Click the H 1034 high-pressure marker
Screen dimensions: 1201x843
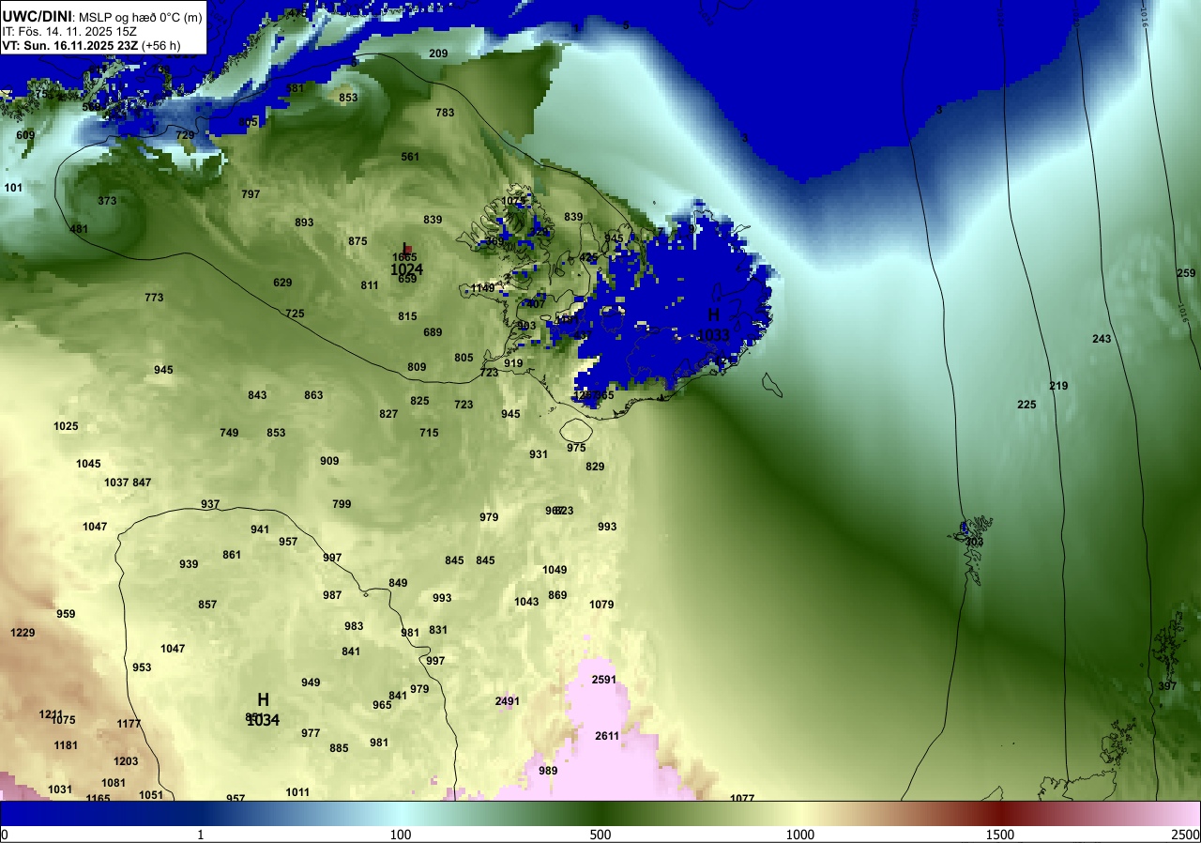coord(263,710)
